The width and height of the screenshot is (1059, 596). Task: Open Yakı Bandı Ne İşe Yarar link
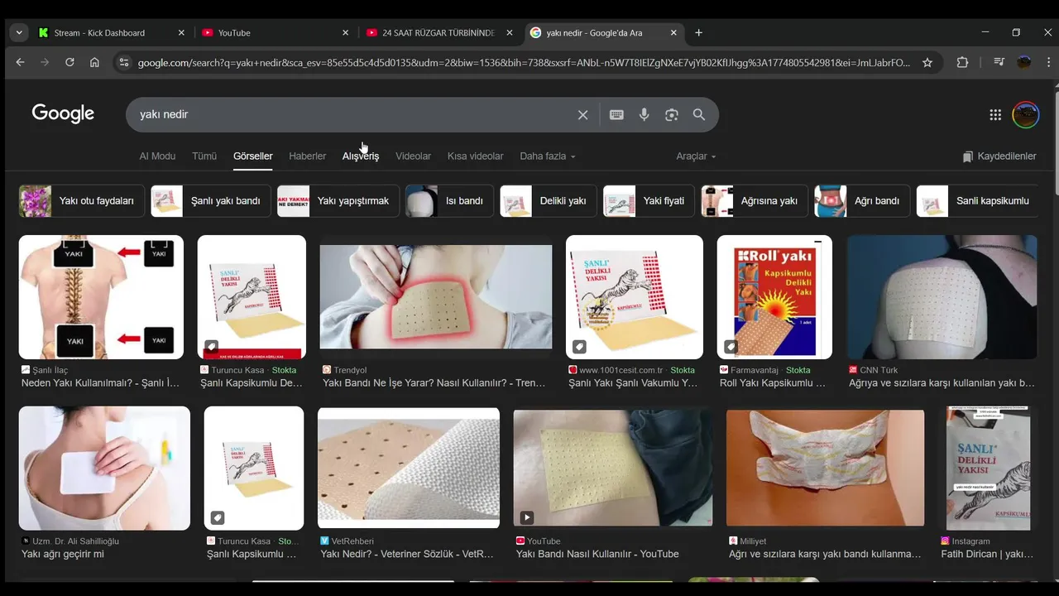[x=434, y=383]
